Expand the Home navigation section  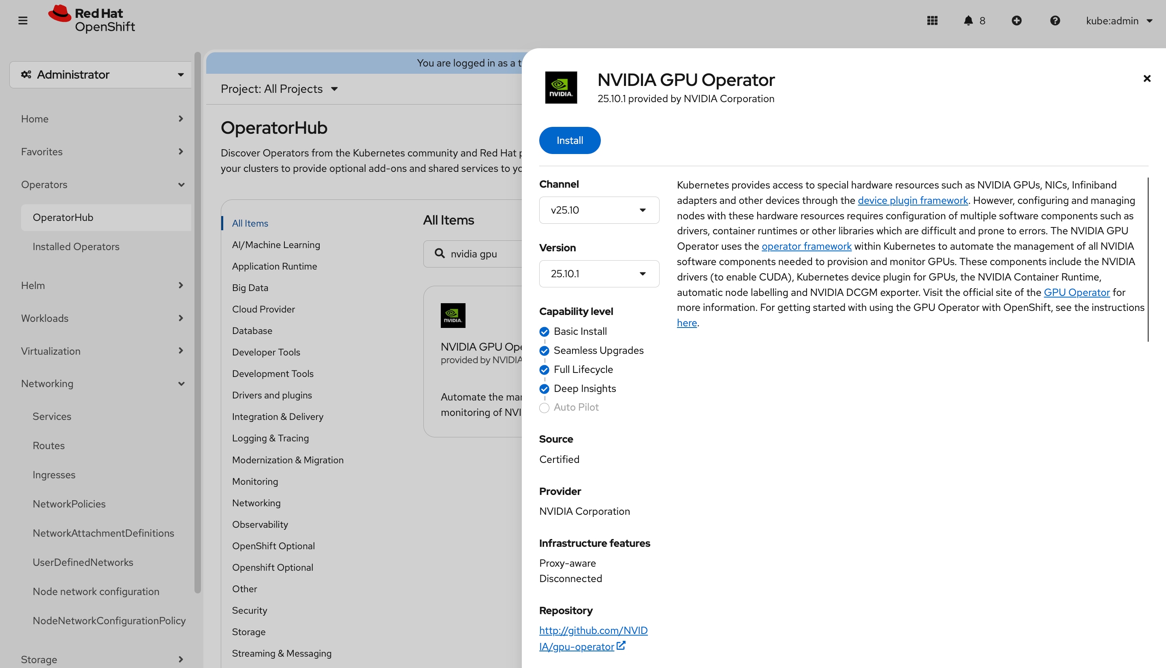point(102,119)
